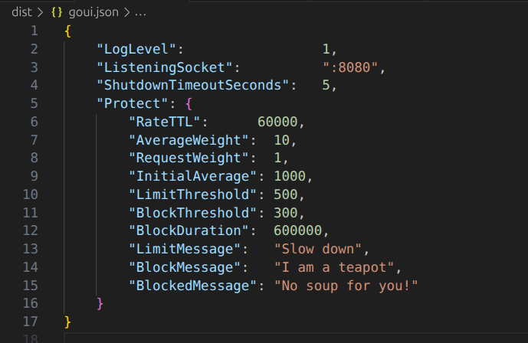Click the ":8080" string value
The image size is (528, 343).
[x=352, y=67]
